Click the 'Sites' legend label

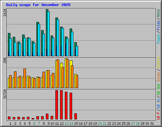[x=159, y=77]
